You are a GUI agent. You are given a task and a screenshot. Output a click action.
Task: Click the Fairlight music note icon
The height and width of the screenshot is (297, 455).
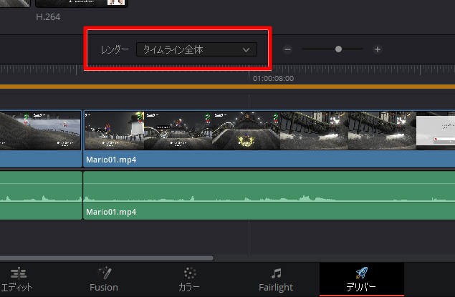coord(277,273)
